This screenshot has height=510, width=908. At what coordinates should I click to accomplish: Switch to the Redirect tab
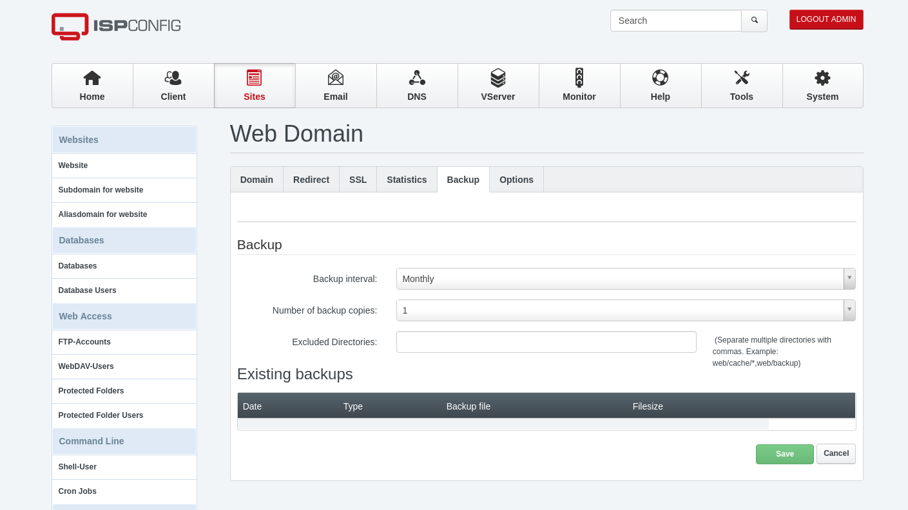[311, 180]
